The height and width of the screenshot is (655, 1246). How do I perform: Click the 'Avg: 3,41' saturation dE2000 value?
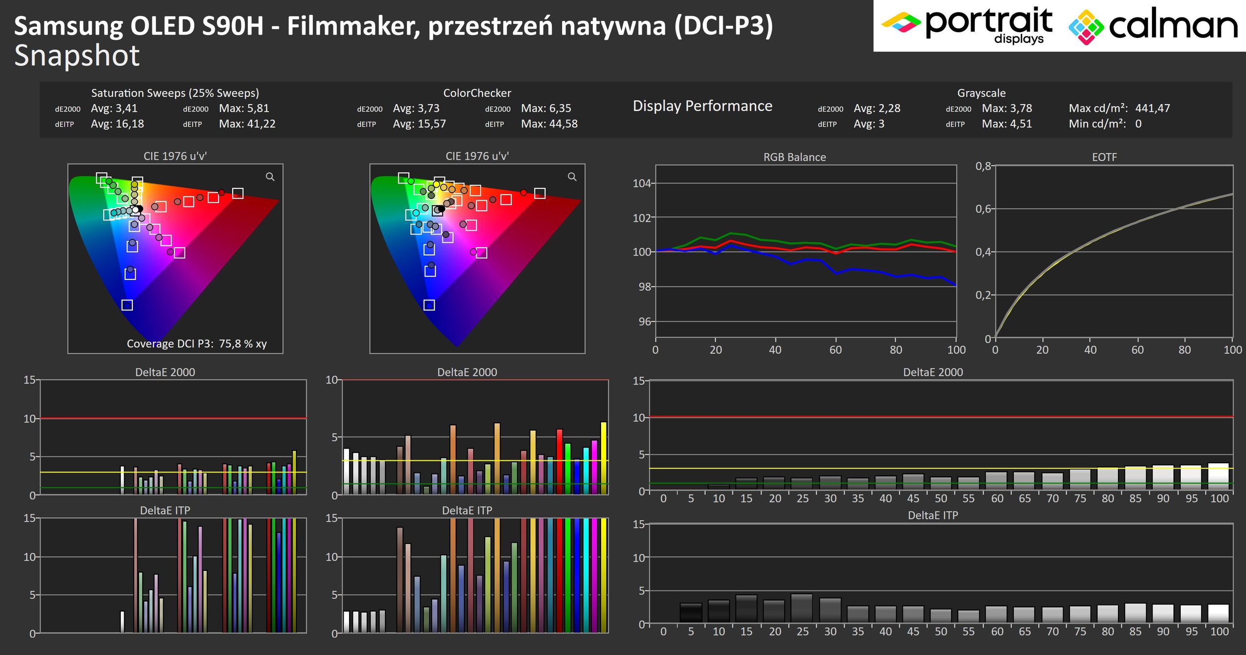[x=114, y=108]
